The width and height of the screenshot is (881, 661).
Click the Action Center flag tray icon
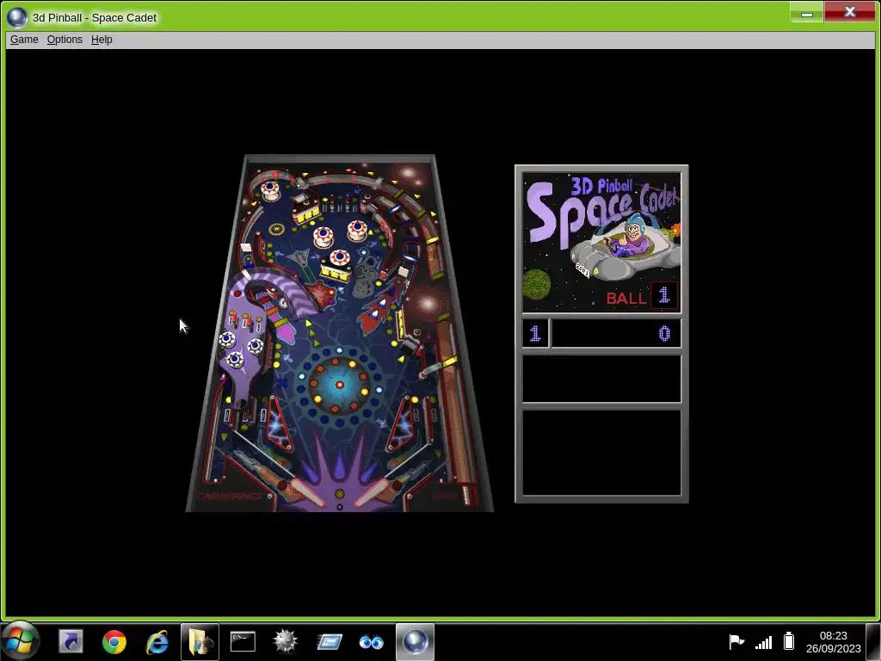736,641
